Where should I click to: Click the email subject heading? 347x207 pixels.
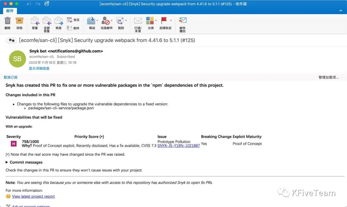107,40
